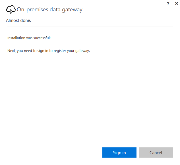180x165 pixels.
Task: Click the Almost done heading
Action: click(x=18, y=20)
